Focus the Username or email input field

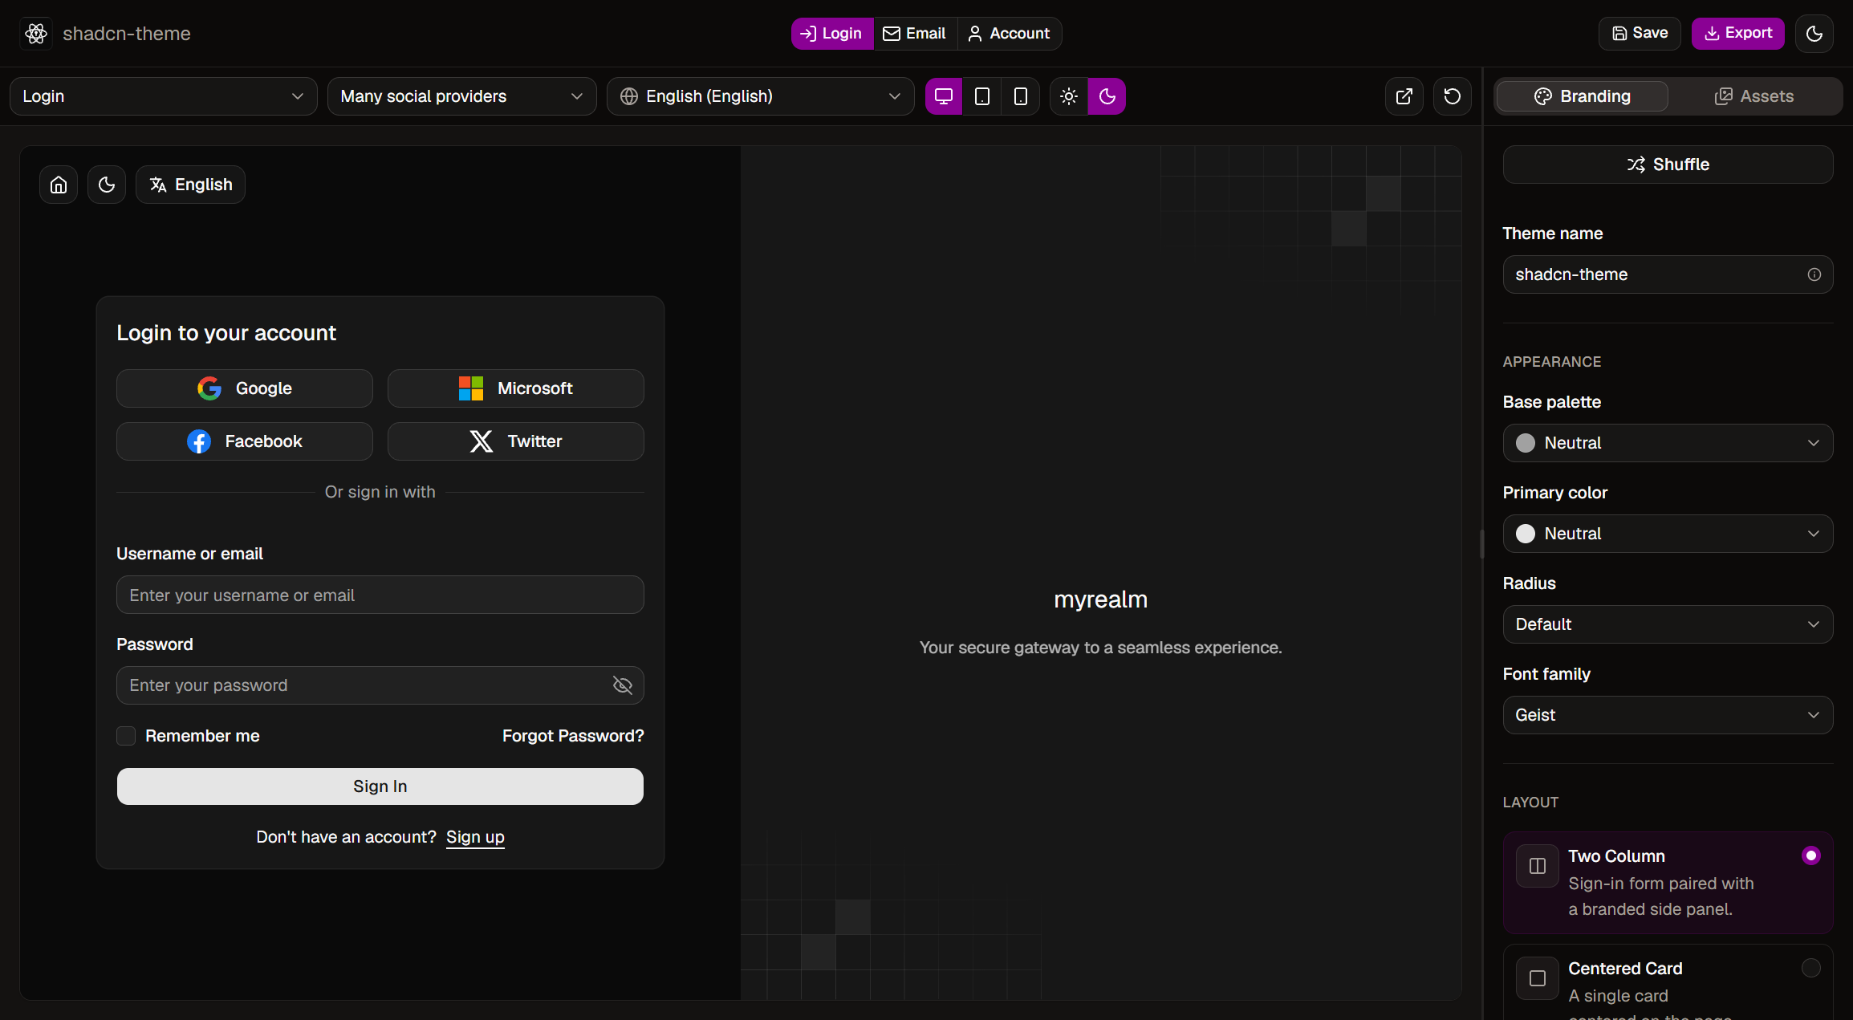(x=380, y=595)
